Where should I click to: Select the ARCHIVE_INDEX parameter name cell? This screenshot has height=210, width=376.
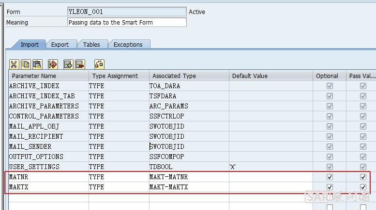pyautogui.click(x=49, y=86)
